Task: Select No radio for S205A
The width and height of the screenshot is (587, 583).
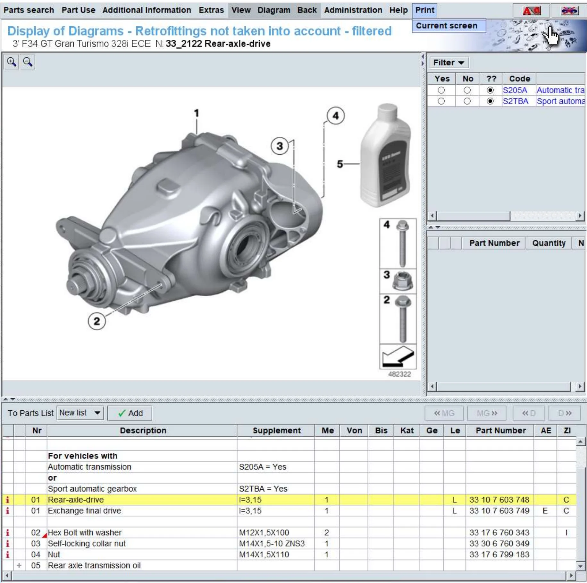Action: click(x=467, y=90)
